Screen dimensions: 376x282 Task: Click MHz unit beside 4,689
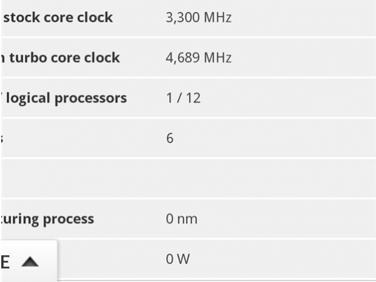[217, 58]
